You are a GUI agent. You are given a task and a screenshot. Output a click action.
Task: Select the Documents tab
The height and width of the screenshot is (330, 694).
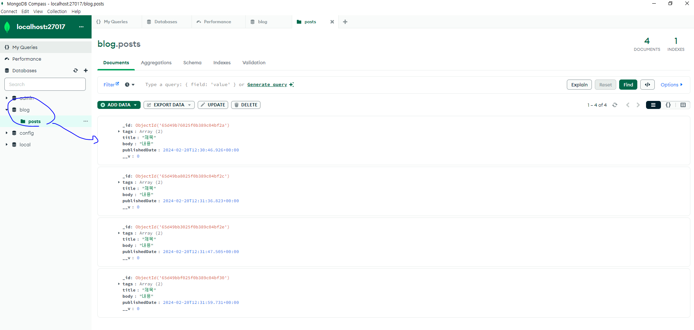pos(116,63)
